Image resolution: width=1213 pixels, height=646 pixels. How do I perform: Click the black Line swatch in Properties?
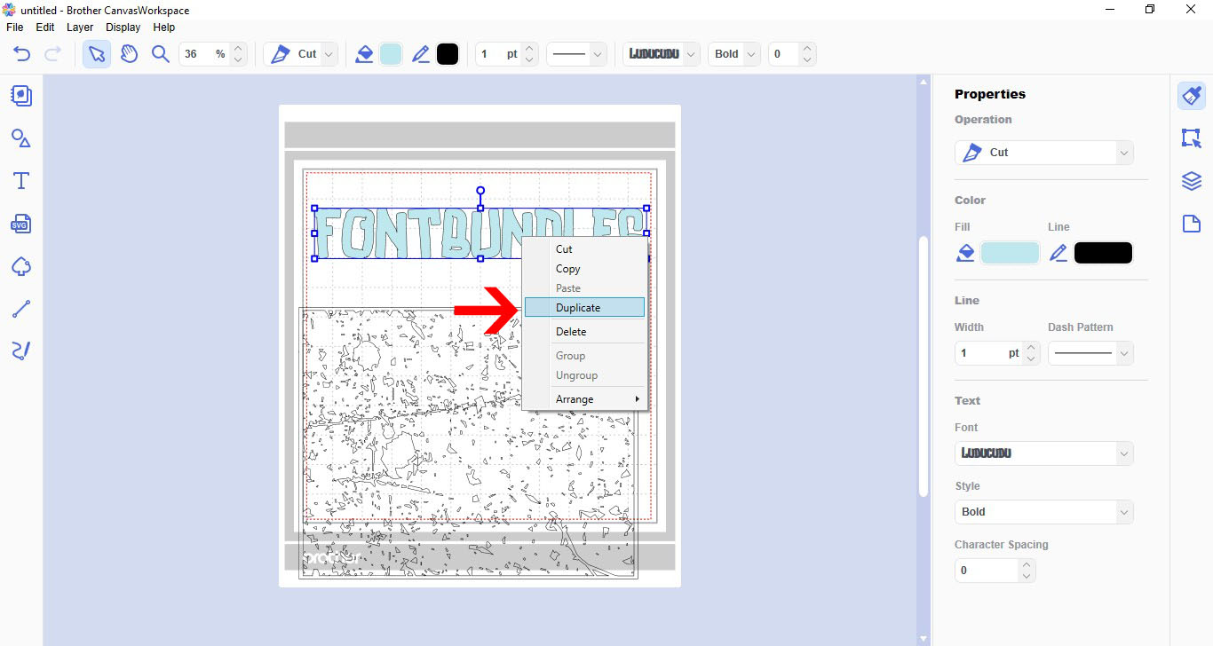tap(1103, 253)
